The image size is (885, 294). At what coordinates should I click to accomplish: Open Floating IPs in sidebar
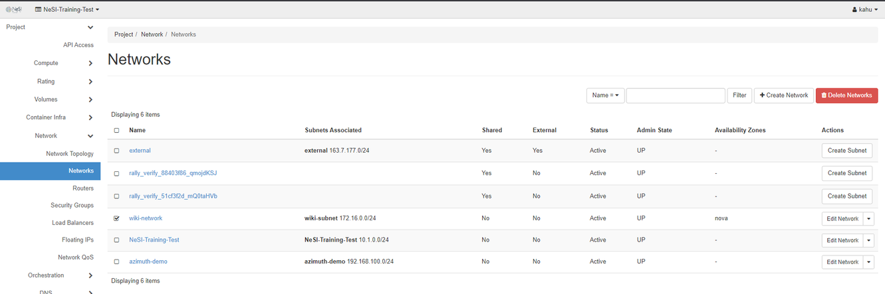(x=77, y=240)
